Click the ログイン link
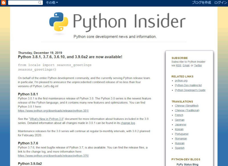The image size is (228, 166). [x=221, y=3]
